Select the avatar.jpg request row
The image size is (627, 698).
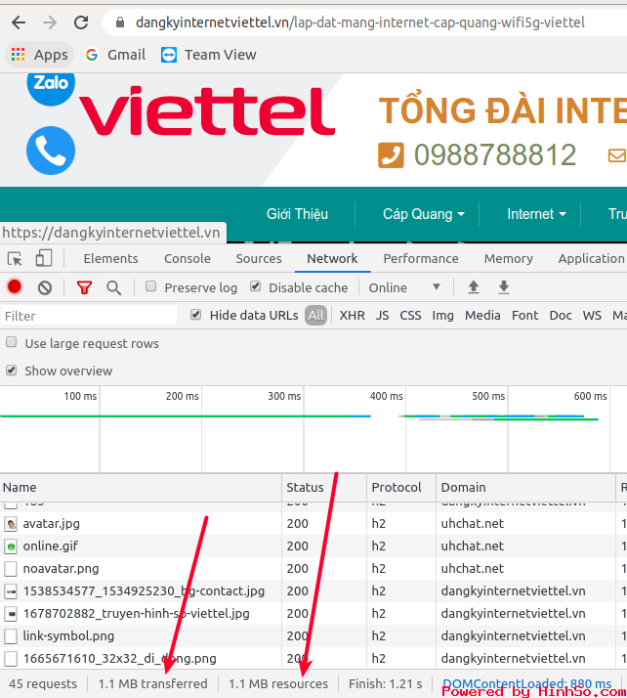(x=313, y=524)
